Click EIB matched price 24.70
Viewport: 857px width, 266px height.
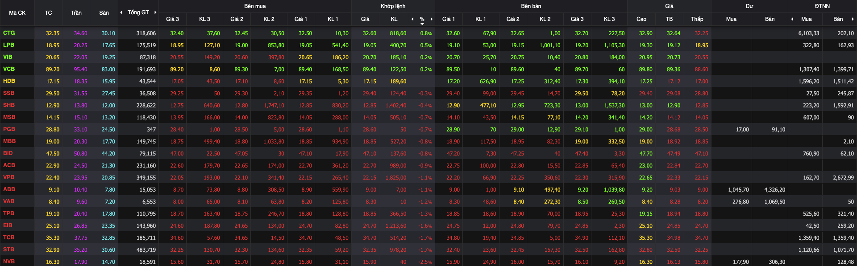coord(370,226)
